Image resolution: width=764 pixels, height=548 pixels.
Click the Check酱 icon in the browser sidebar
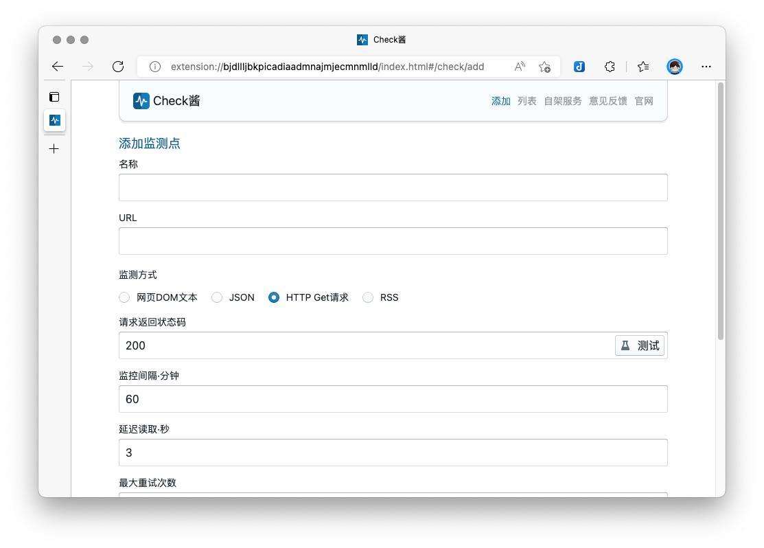(x=54, y=120)
